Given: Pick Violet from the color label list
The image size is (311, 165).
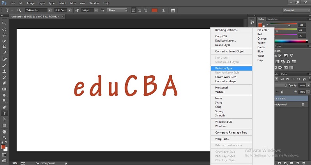Looking at the screenshot, I should (261, 56).
